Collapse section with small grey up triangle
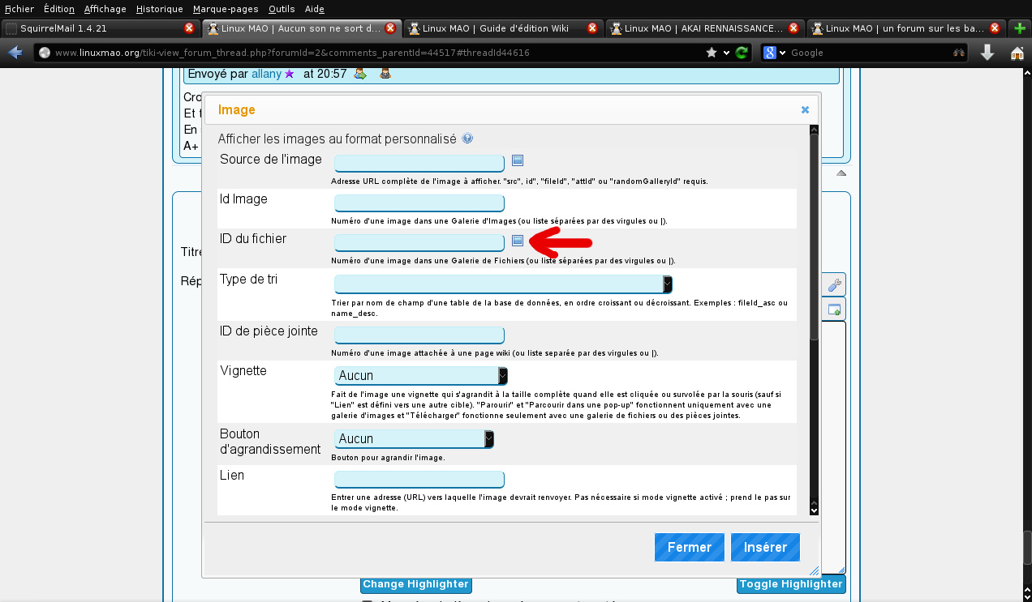The height and width of the screenshot is (602, 1032). [841, 173]
